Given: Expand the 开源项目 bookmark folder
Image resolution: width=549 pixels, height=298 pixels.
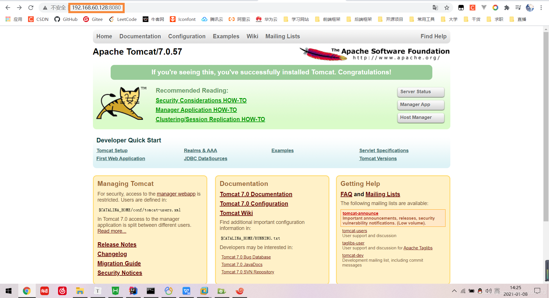Looking at the screenshot, I should point(390,19).
